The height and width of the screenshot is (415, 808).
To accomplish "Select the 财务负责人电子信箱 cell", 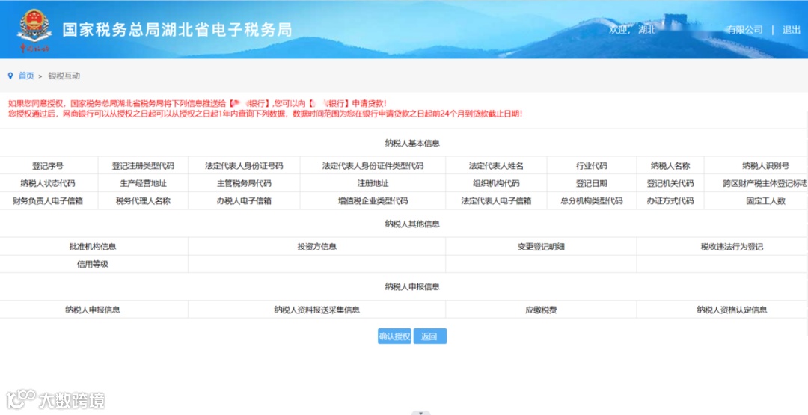I will pos(48,201).
